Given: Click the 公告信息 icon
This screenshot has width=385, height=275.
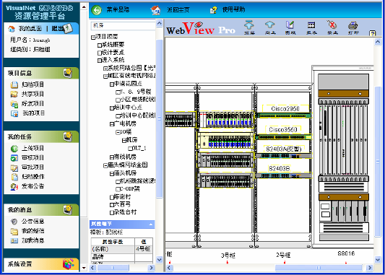Looking at the screenshot, I should [x=14, y=222].
